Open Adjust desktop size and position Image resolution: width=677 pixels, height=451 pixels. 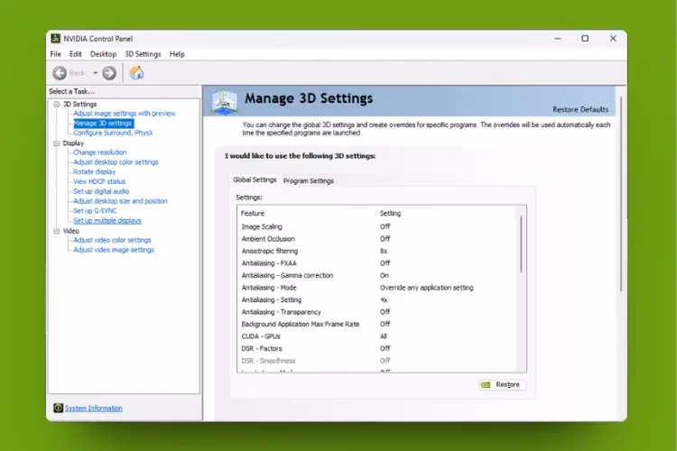coord(120,201)
